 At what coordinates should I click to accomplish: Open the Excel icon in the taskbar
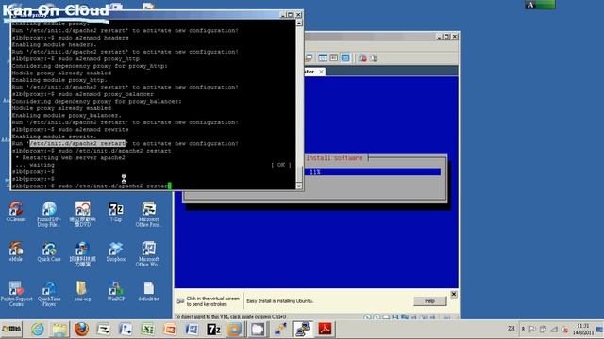click(x=147, y=330)
